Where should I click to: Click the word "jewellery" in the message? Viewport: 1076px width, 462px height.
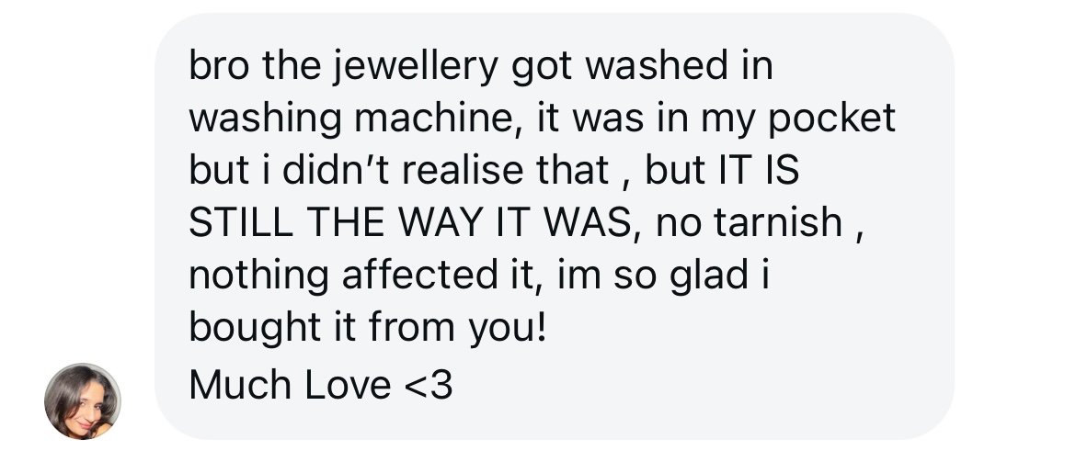pyautogui.click(x=416, y=67)
